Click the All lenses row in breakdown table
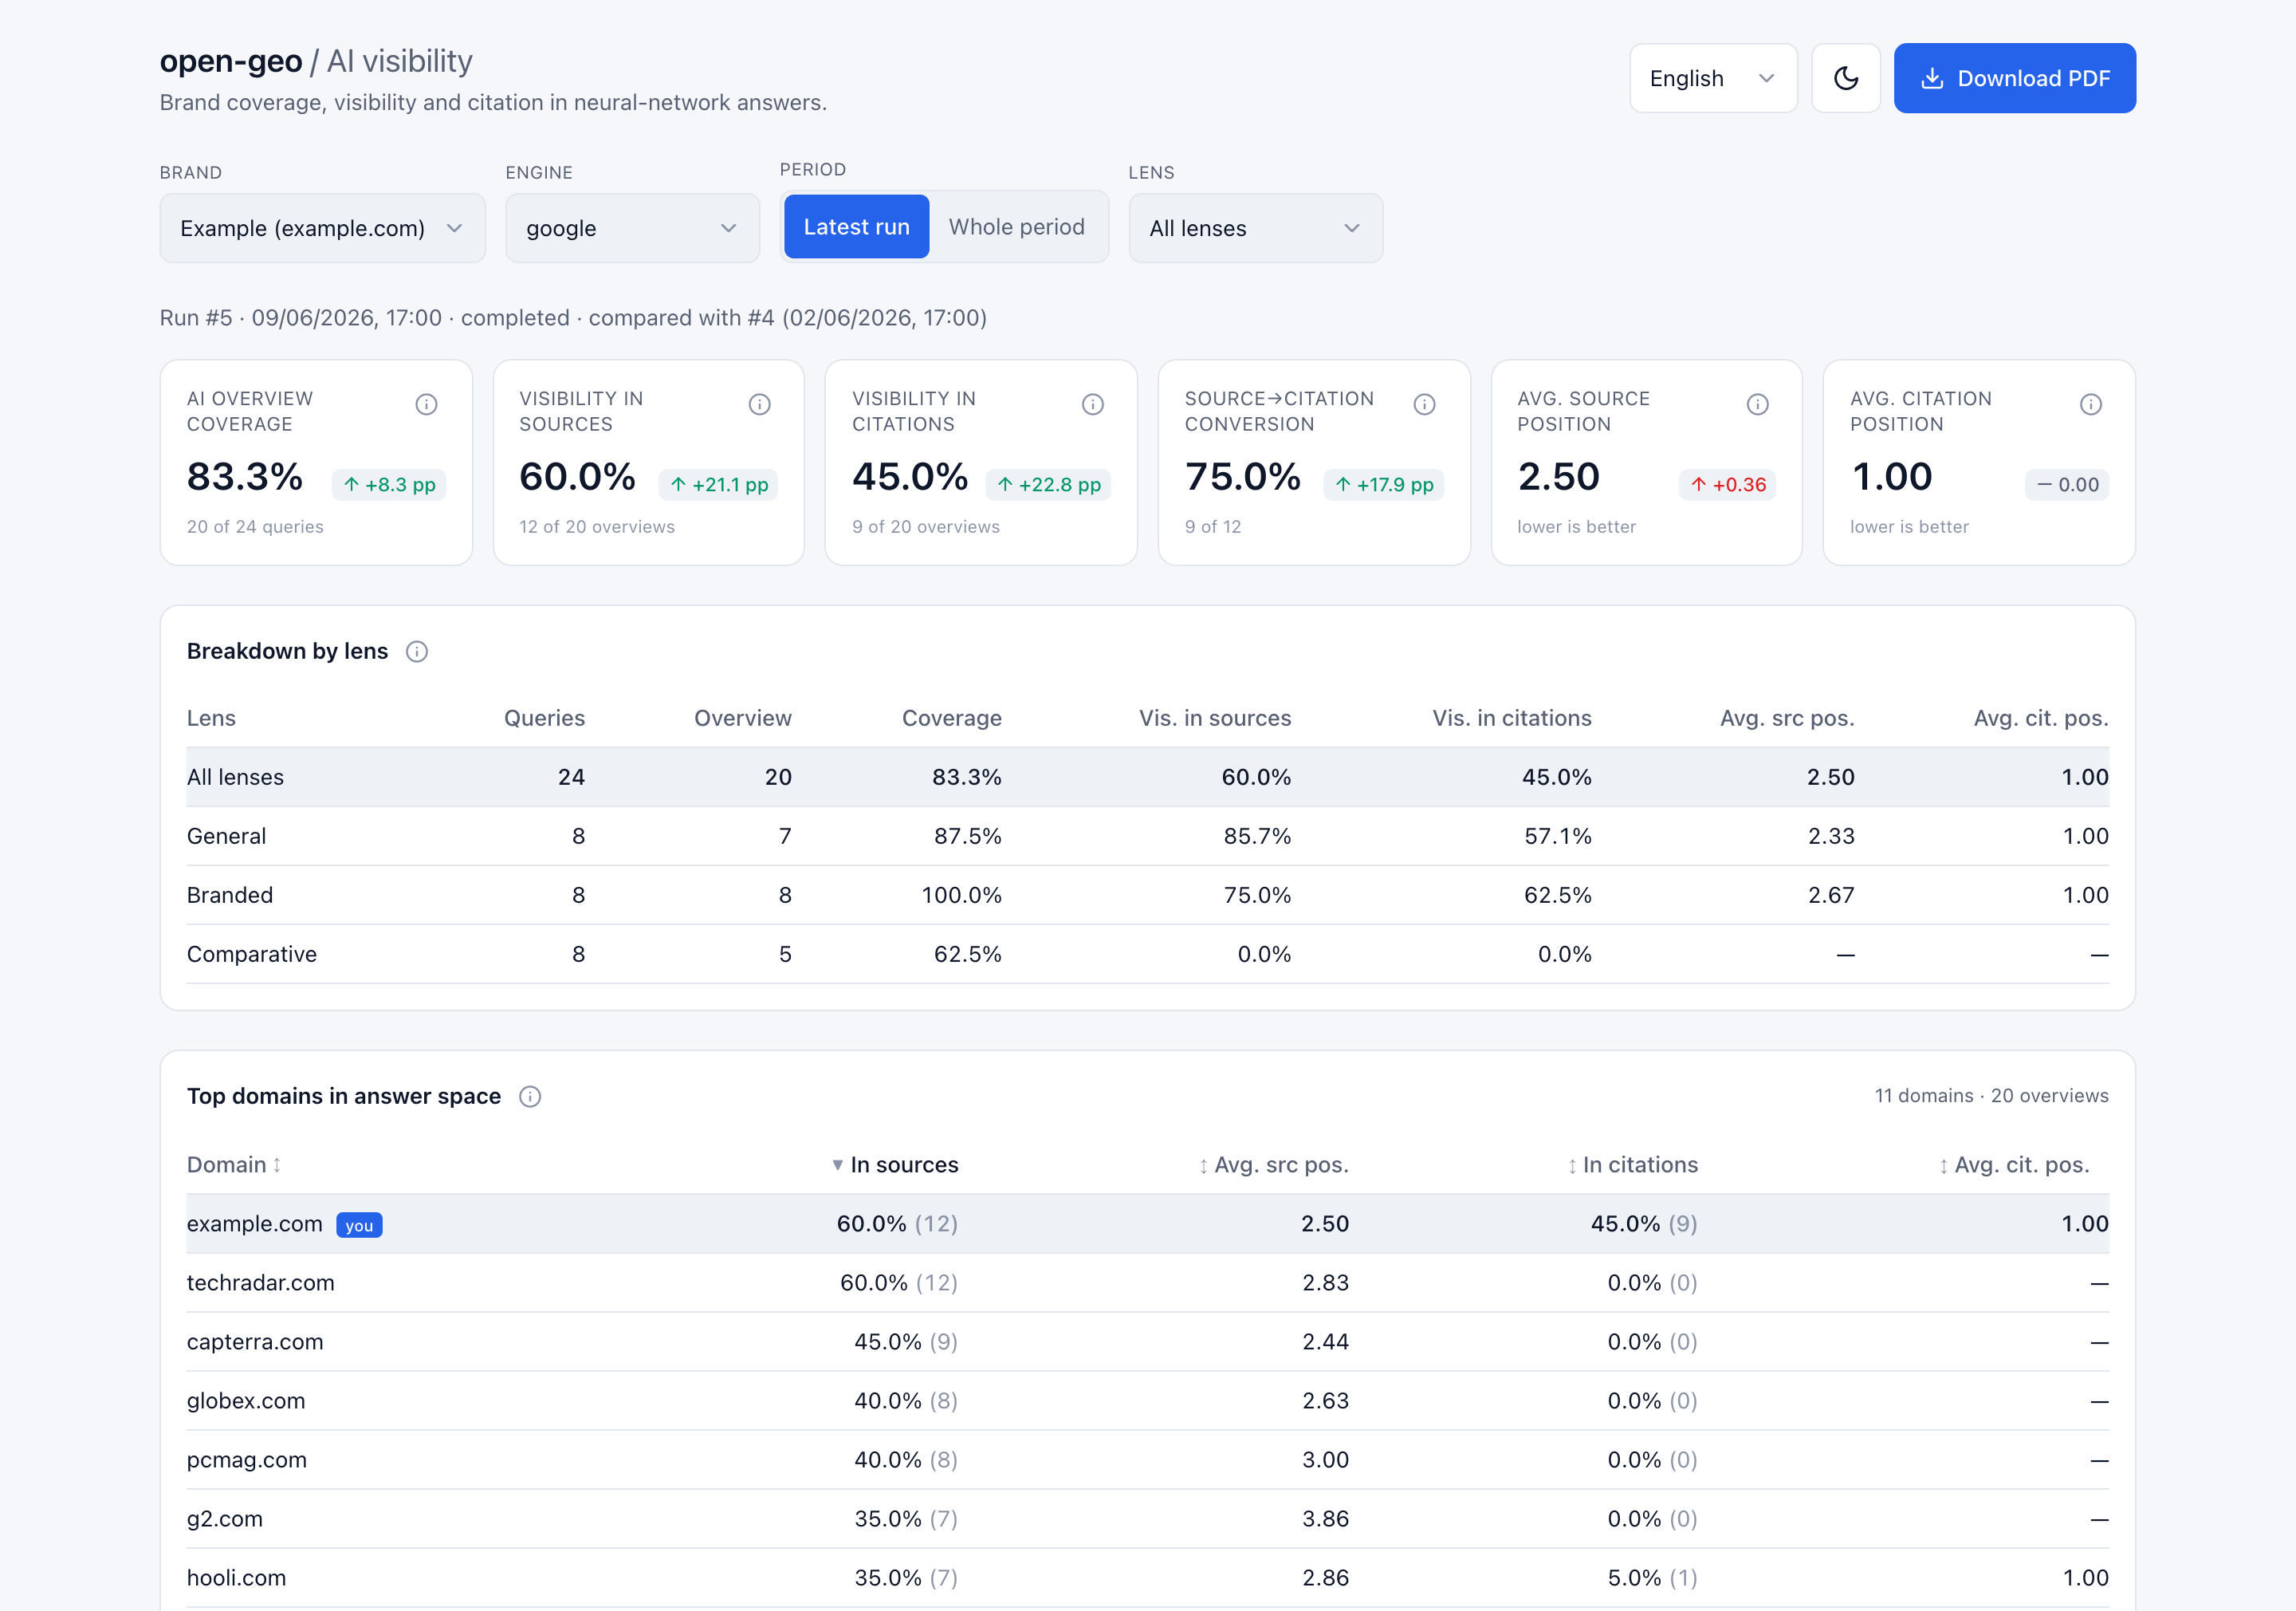 (x=1147, y=778)
